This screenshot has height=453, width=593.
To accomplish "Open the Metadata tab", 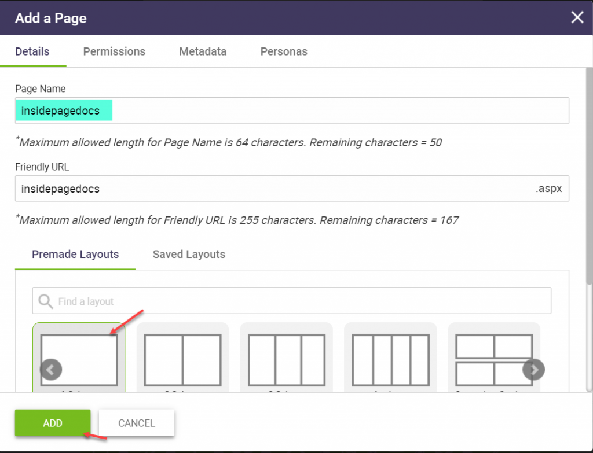I will click(x=203, y=51).
